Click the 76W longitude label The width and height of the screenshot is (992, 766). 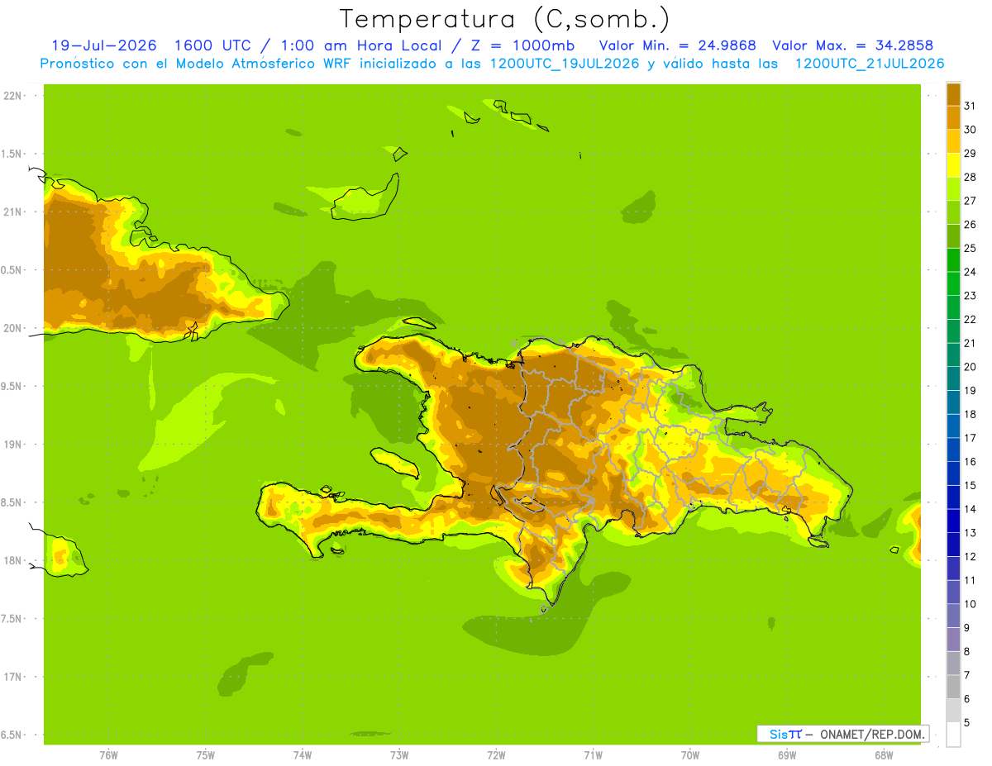[108, 754]
